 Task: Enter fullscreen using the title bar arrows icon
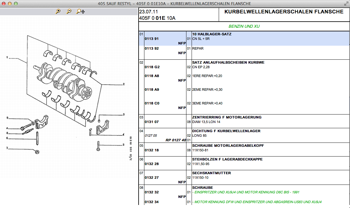click(x=346, y=4)
